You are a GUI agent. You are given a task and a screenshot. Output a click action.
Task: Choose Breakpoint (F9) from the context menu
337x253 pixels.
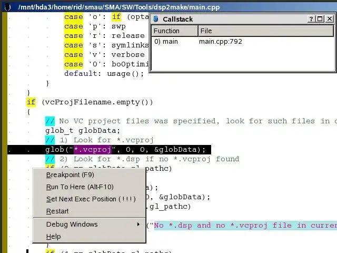[x=70, y=174]
